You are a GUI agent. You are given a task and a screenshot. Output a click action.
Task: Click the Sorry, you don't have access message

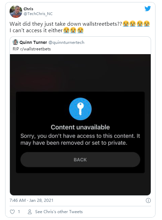click(x=80, y=139)
